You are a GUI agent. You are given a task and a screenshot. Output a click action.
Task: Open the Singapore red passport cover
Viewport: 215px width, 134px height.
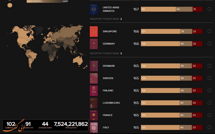(94, 31)
